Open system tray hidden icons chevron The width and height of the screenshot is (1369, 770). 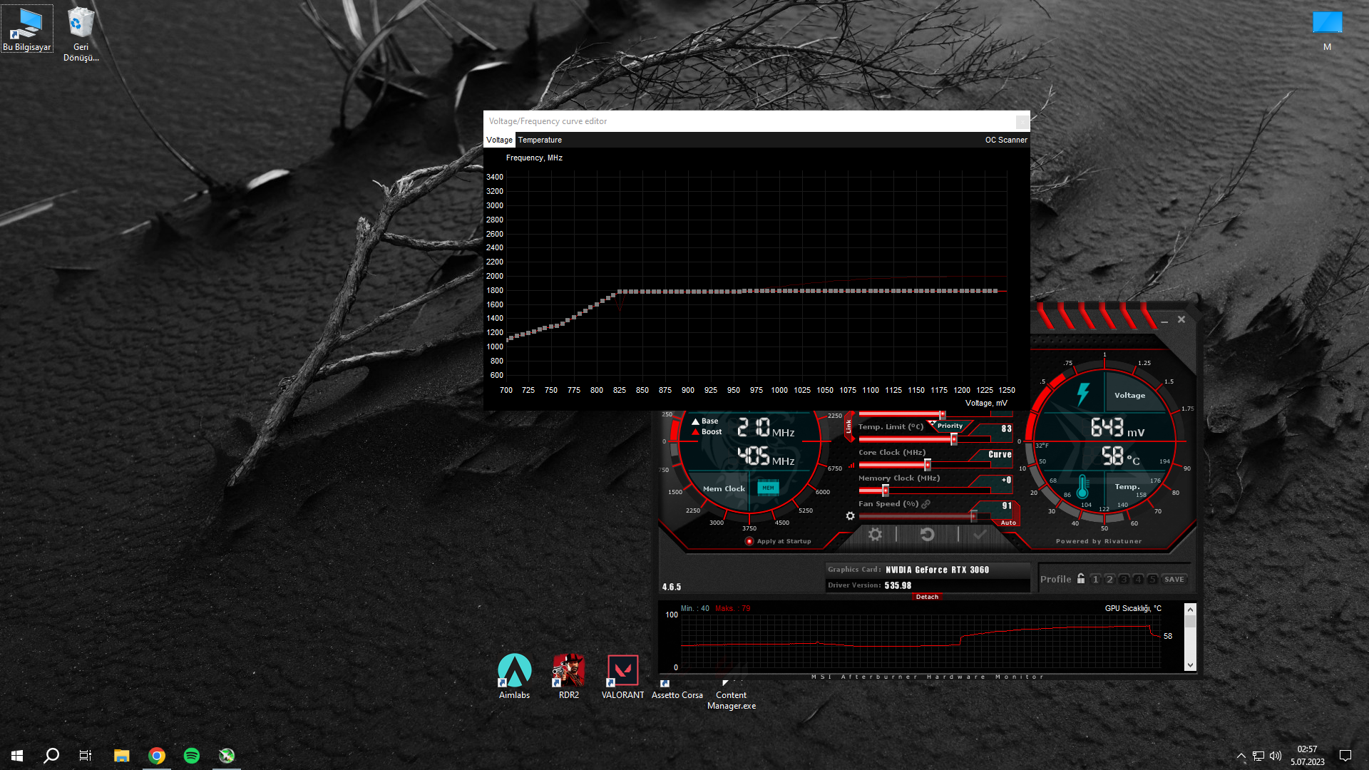pos(1241,756)
